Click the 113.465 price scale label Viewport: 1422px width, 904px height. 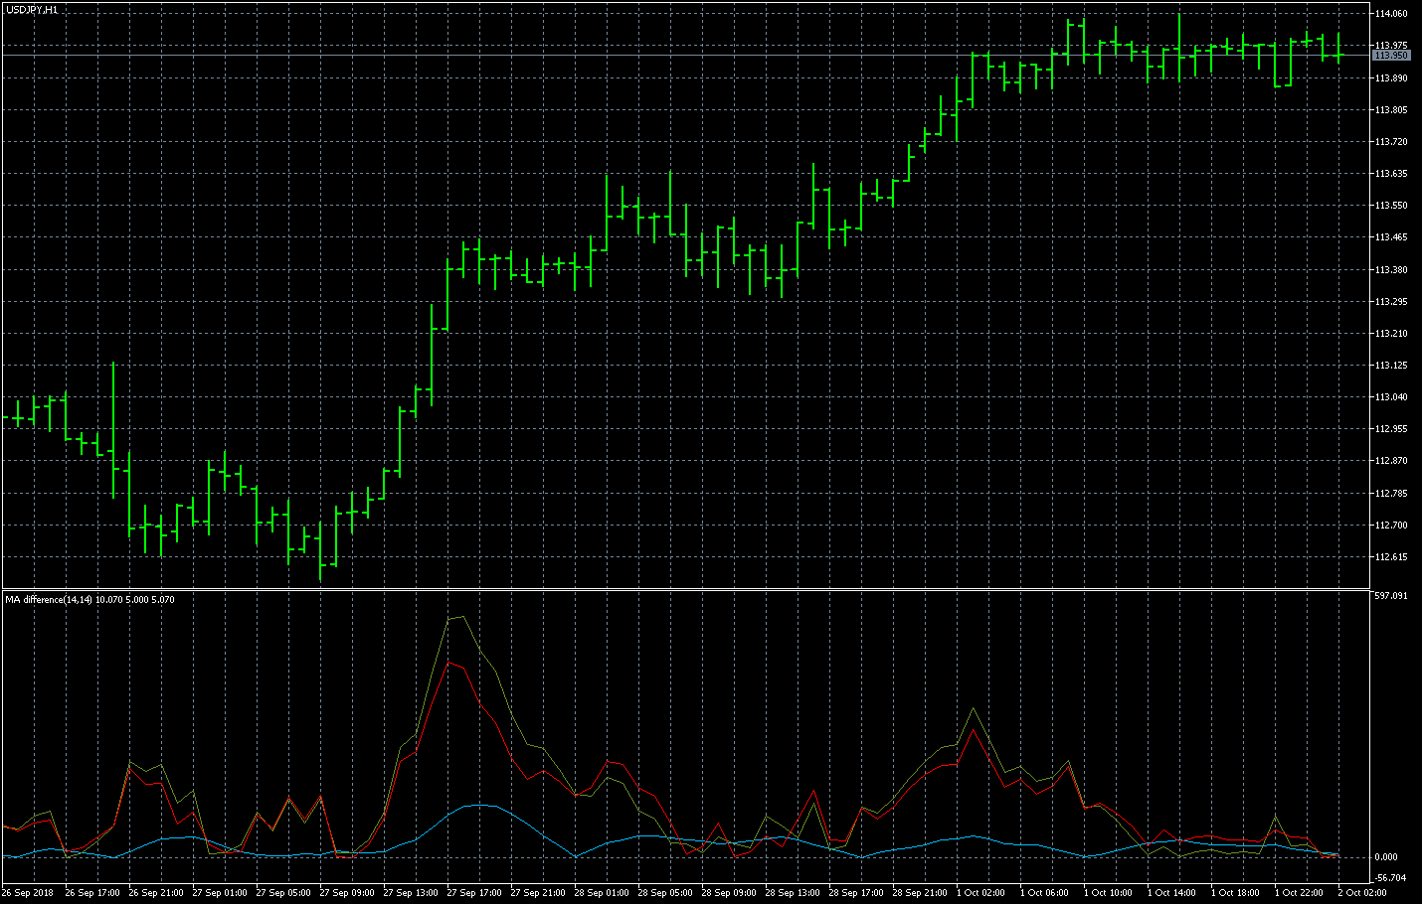click(x=1391, y=237)
